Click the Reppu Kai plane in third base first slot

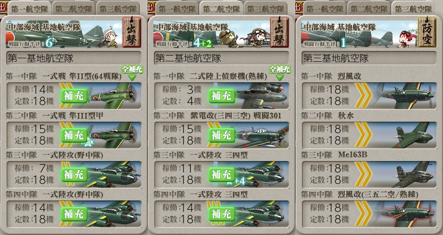(x=405, y=96)
